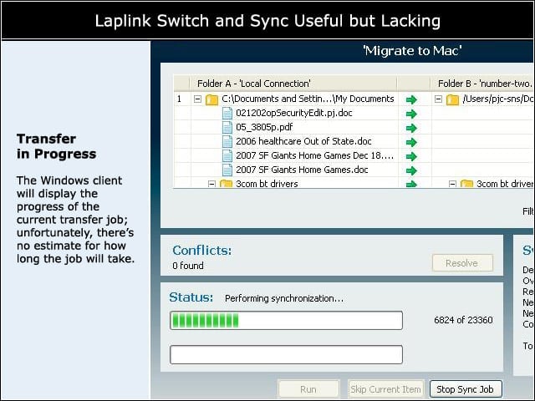Collapse the 3com bt drivers folder in Folder B
The width and height of the screenshot is (535, 401).
coord(452,184)
